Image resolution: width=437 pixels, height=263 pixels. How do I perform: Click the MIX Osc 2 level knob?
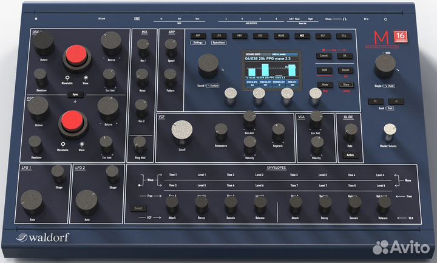click(x=141, y=108)
